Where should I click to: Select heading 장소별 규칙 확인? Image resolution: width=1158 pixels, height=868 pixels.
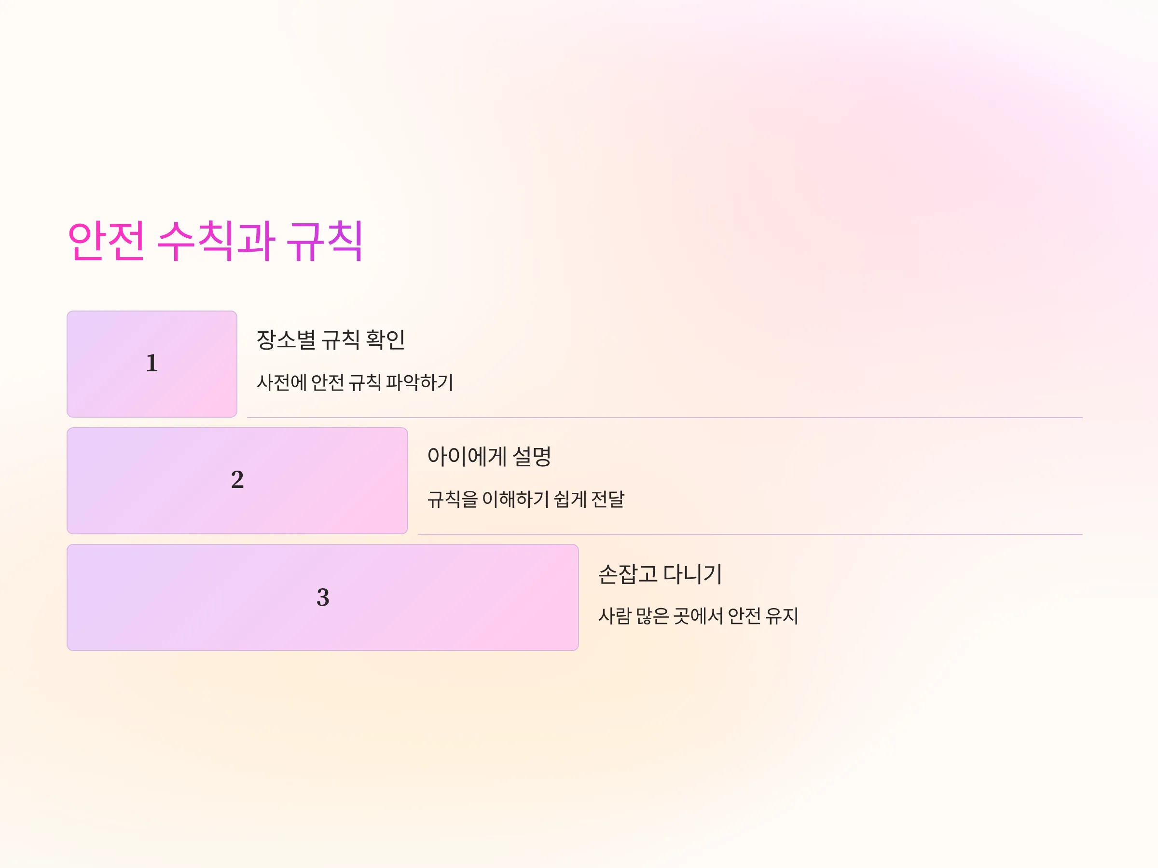click(x=331, y=339)
